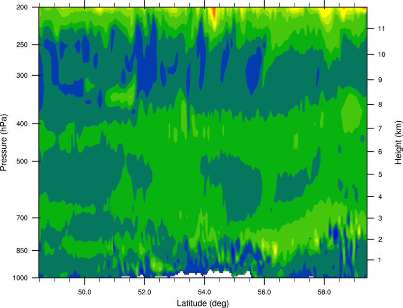Click the 6 km height tick label

[380, 152]
